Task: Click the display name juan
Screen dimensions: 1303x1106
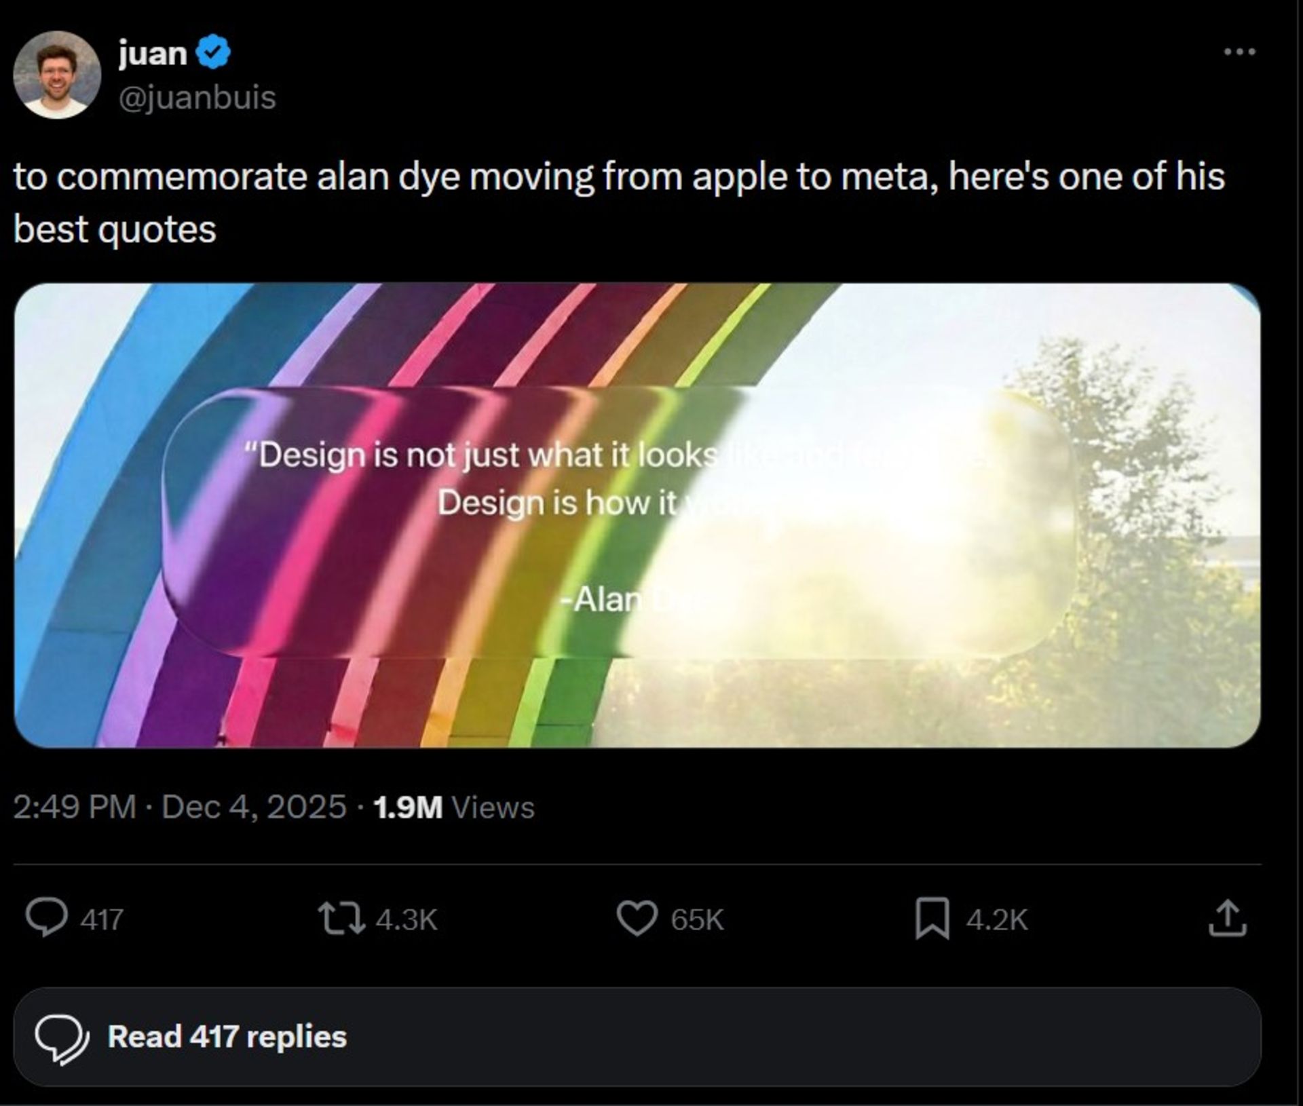Action: 153,53
